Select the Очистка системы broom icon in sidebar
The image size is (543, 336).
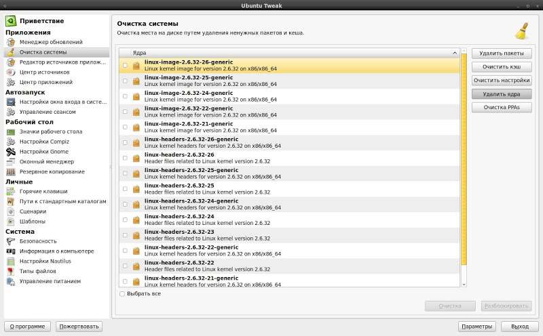click(11, 52)
